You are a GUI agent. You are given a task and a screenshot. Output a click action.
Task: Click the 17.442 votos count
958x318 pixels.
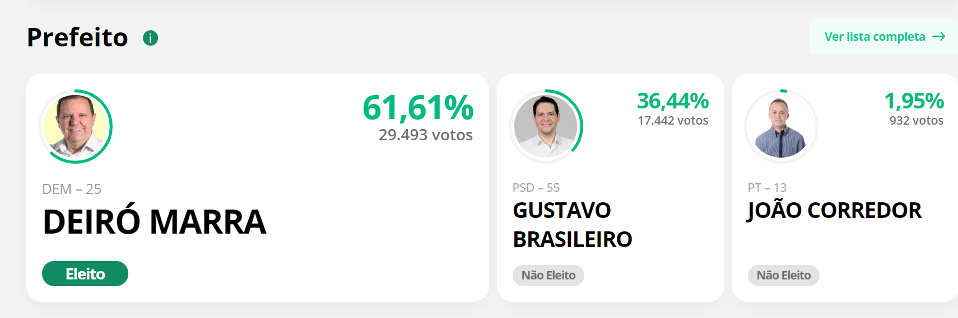[x=673, y=121]
